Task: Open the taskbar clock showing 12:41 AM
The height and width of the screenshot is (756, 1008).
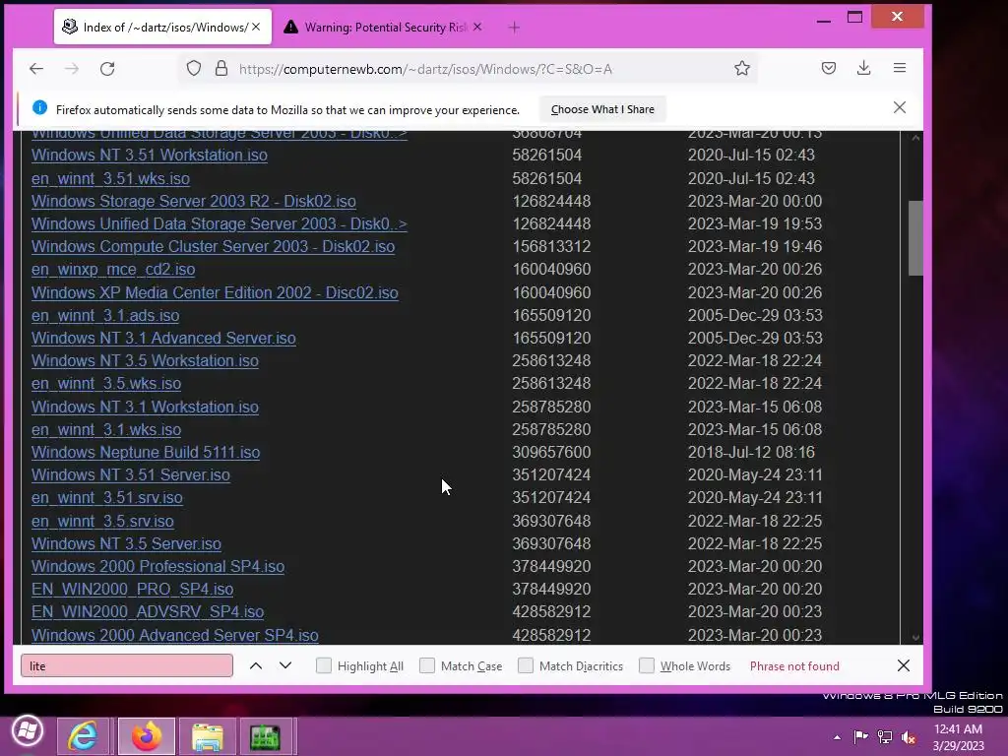Action: [958, 736]
